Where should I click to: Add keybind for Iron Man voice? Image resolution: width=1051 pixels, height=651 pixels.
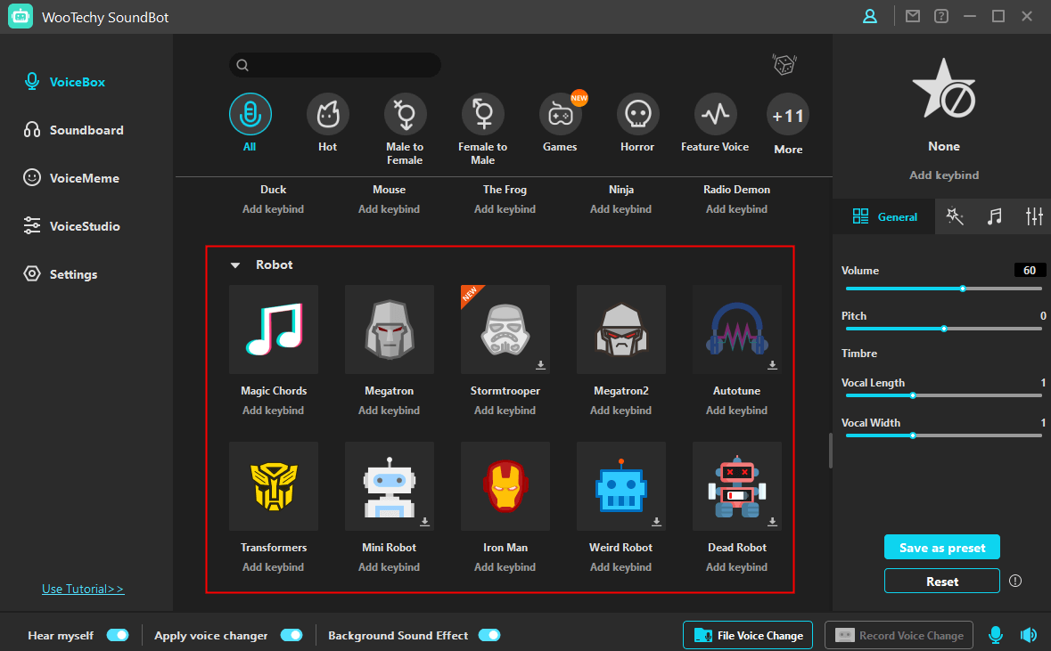505,566
